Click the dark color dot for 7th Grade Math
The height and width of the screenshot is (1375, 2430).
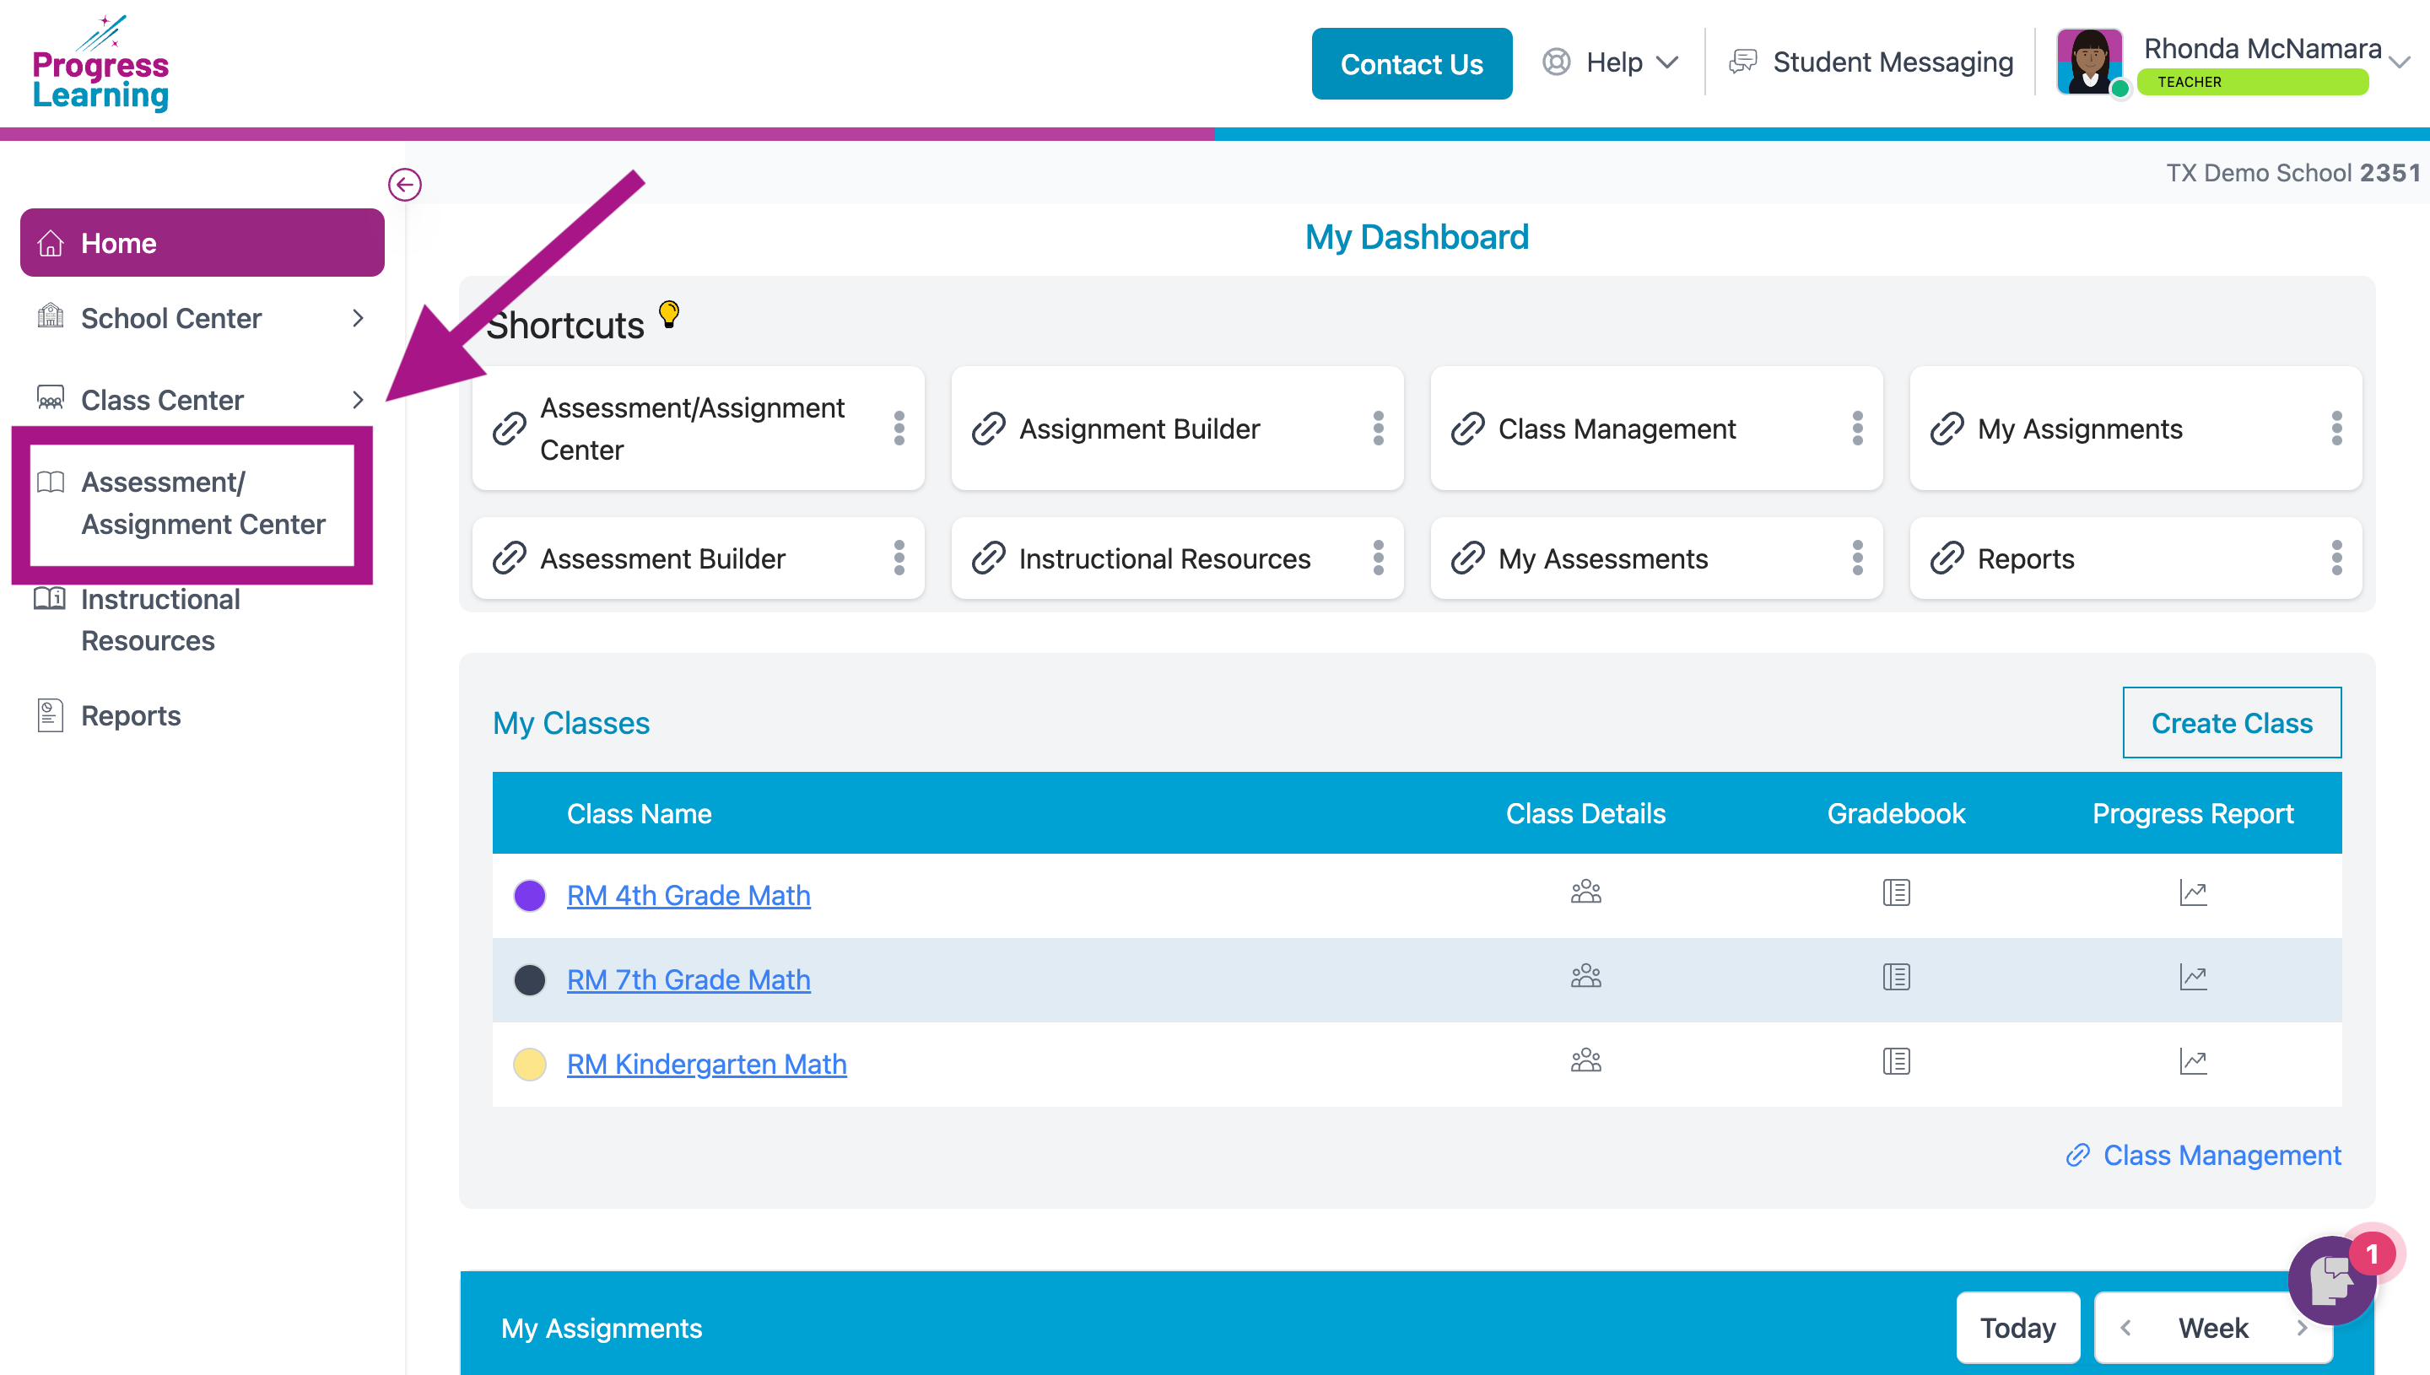pyautogui.click(x=530, y=979)
